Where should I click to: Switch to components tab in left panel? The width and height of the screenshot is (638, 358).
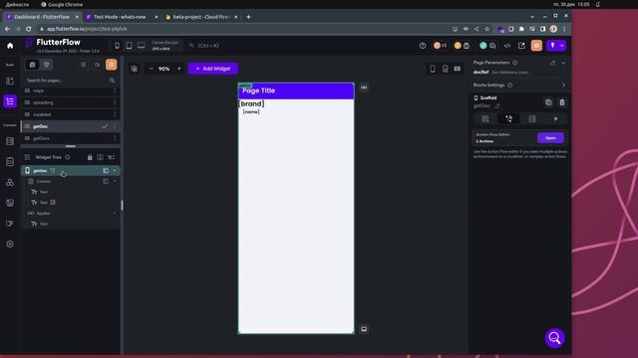point(47,65)
